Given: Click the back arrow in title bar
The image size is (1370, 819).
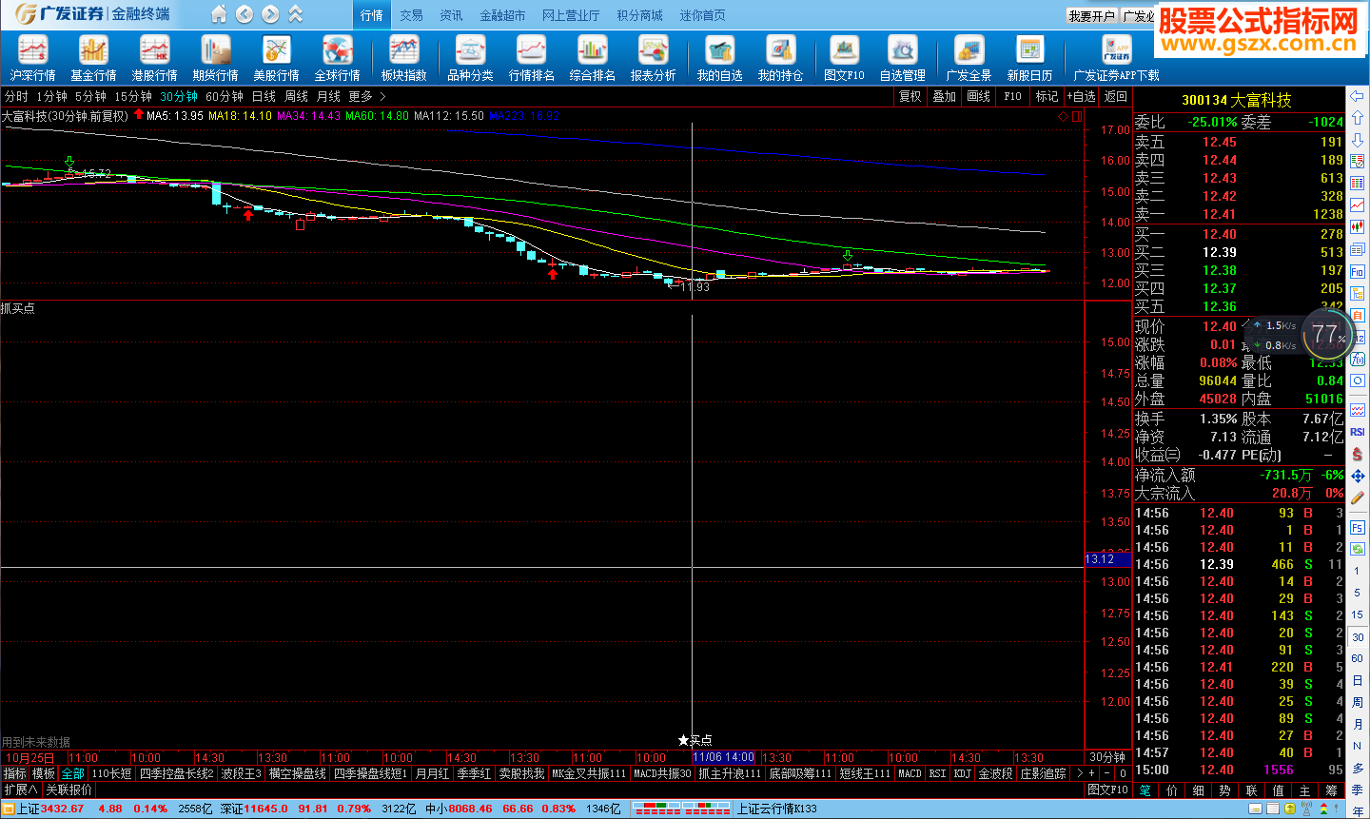Looking at the screenshot, I should coord(245,14).
